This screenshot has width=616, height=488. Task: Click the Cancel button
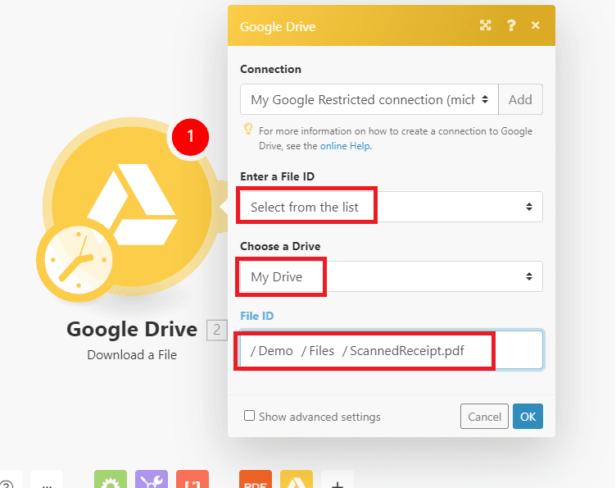tap(484, 417)
